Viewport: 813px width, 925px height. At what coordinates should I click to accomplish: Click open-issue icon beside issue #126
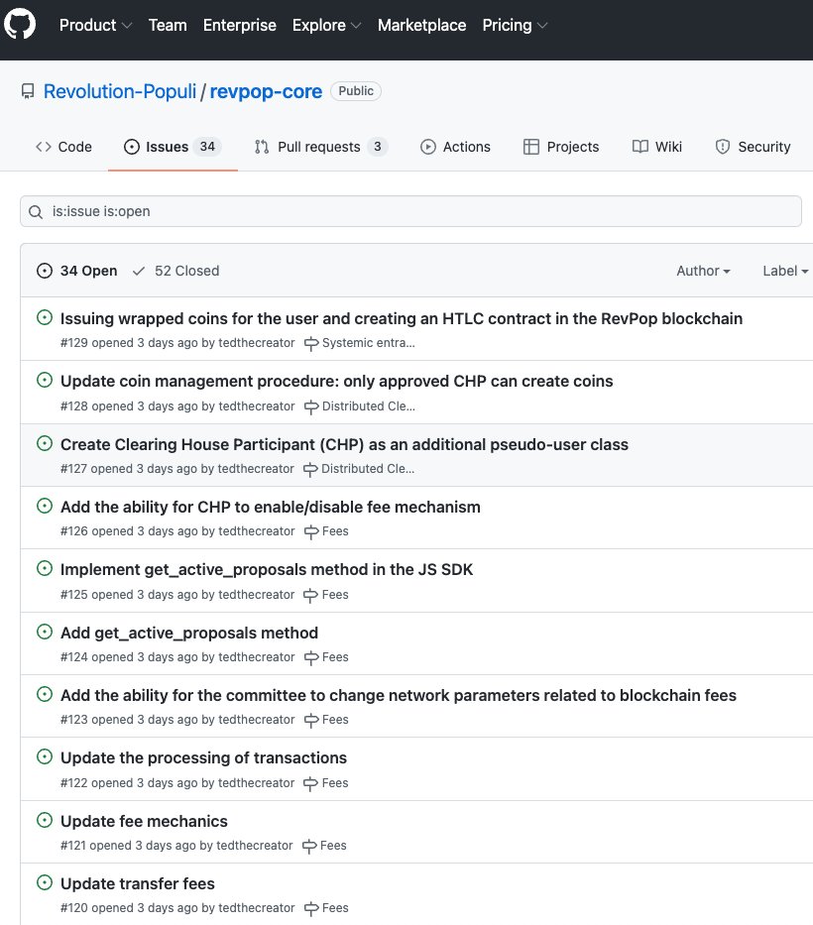tap(45, 506)
